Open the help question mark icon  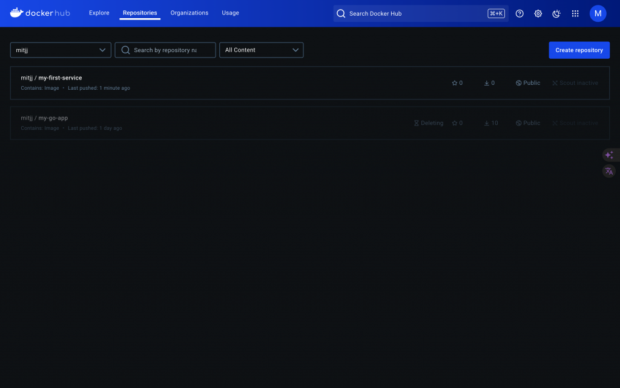(519, 13)
